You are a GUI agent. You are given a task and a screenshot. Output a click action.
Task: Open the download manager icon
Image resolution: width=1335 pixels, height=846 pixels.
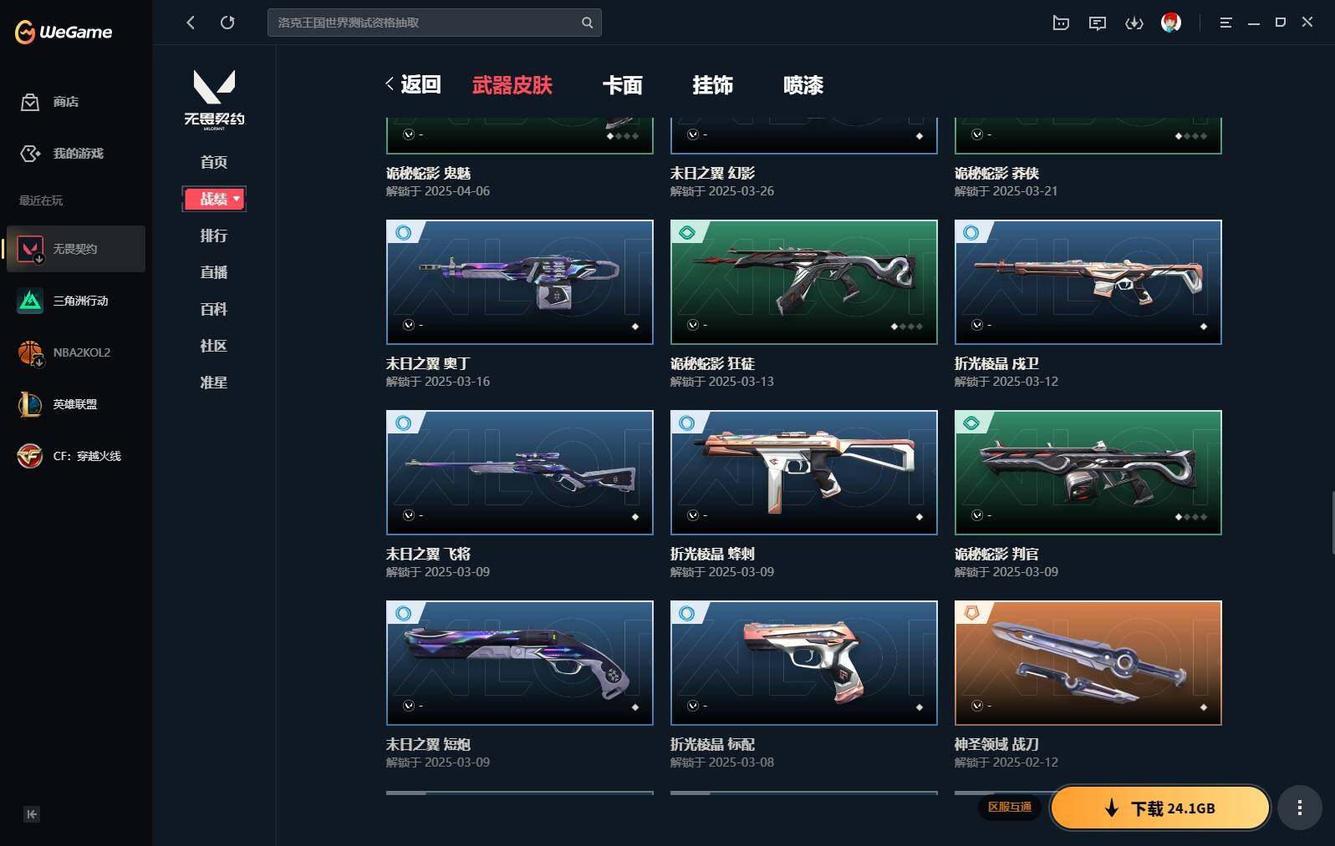point(1134,23)
